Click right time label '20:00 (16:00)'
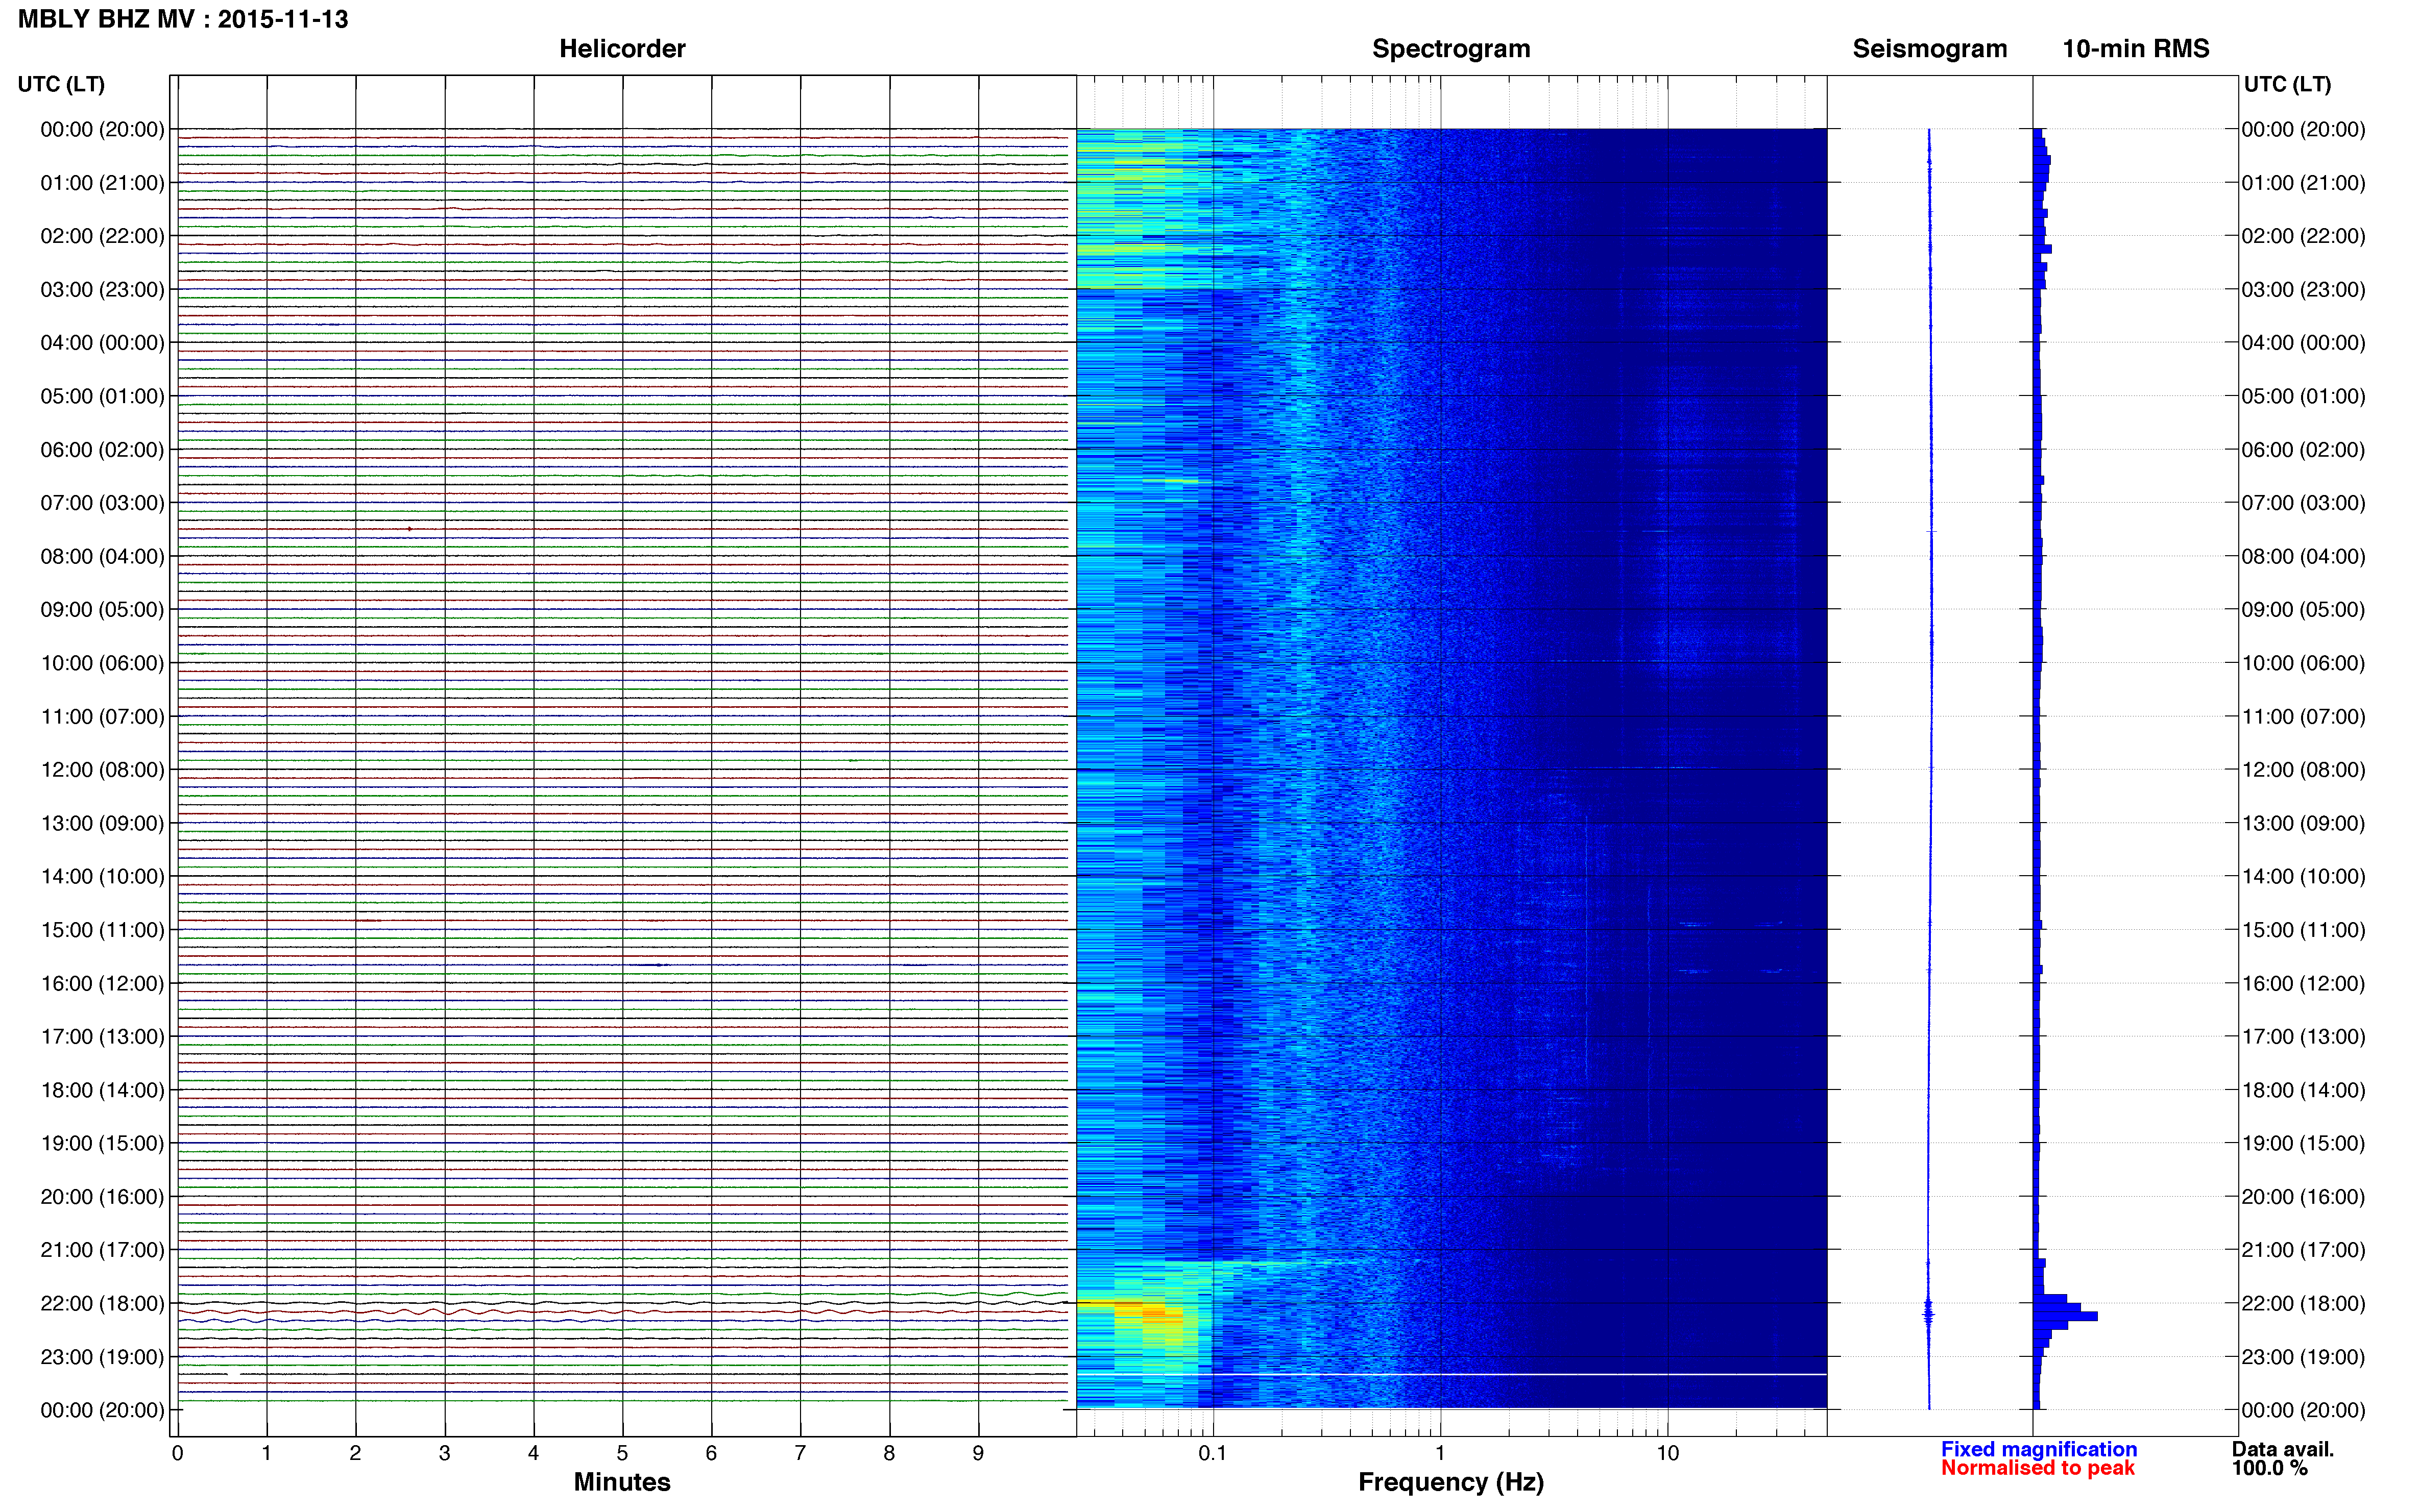 coord(2303,1197)
